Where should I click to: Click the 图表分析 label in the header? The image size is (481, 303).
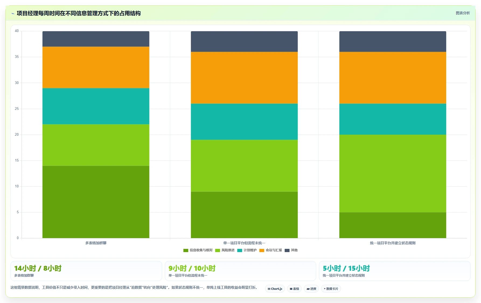[463, 13]
